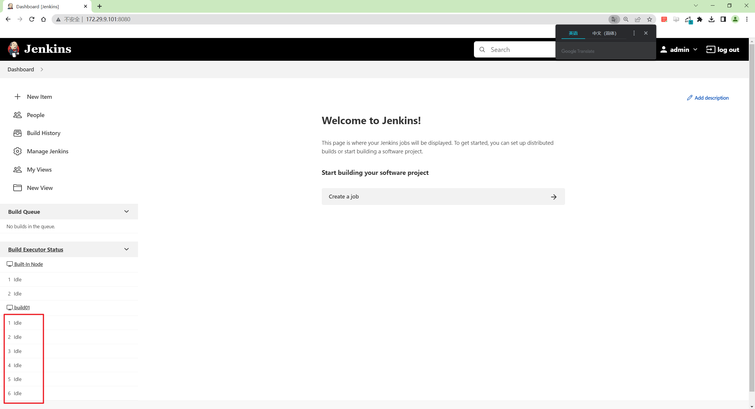
Task: Click the plus icon beside New Item
Action: tap(17, 97)
